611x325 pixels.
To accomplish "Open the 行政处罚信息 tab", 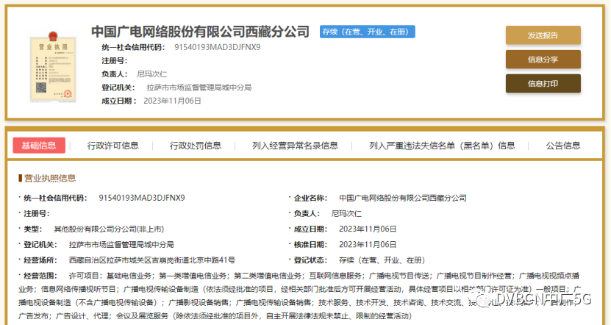I will coord(196,146).
